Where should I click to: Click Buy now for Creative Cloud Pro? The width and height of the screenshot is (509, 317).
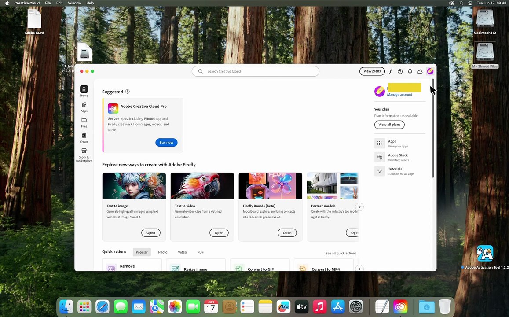[166, 142]
